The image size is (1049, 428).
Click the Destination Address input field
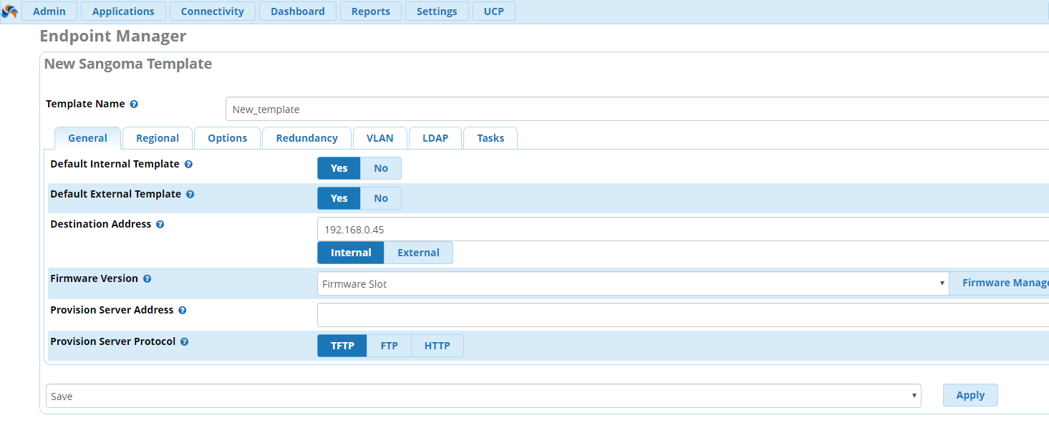tap(683, 230)
